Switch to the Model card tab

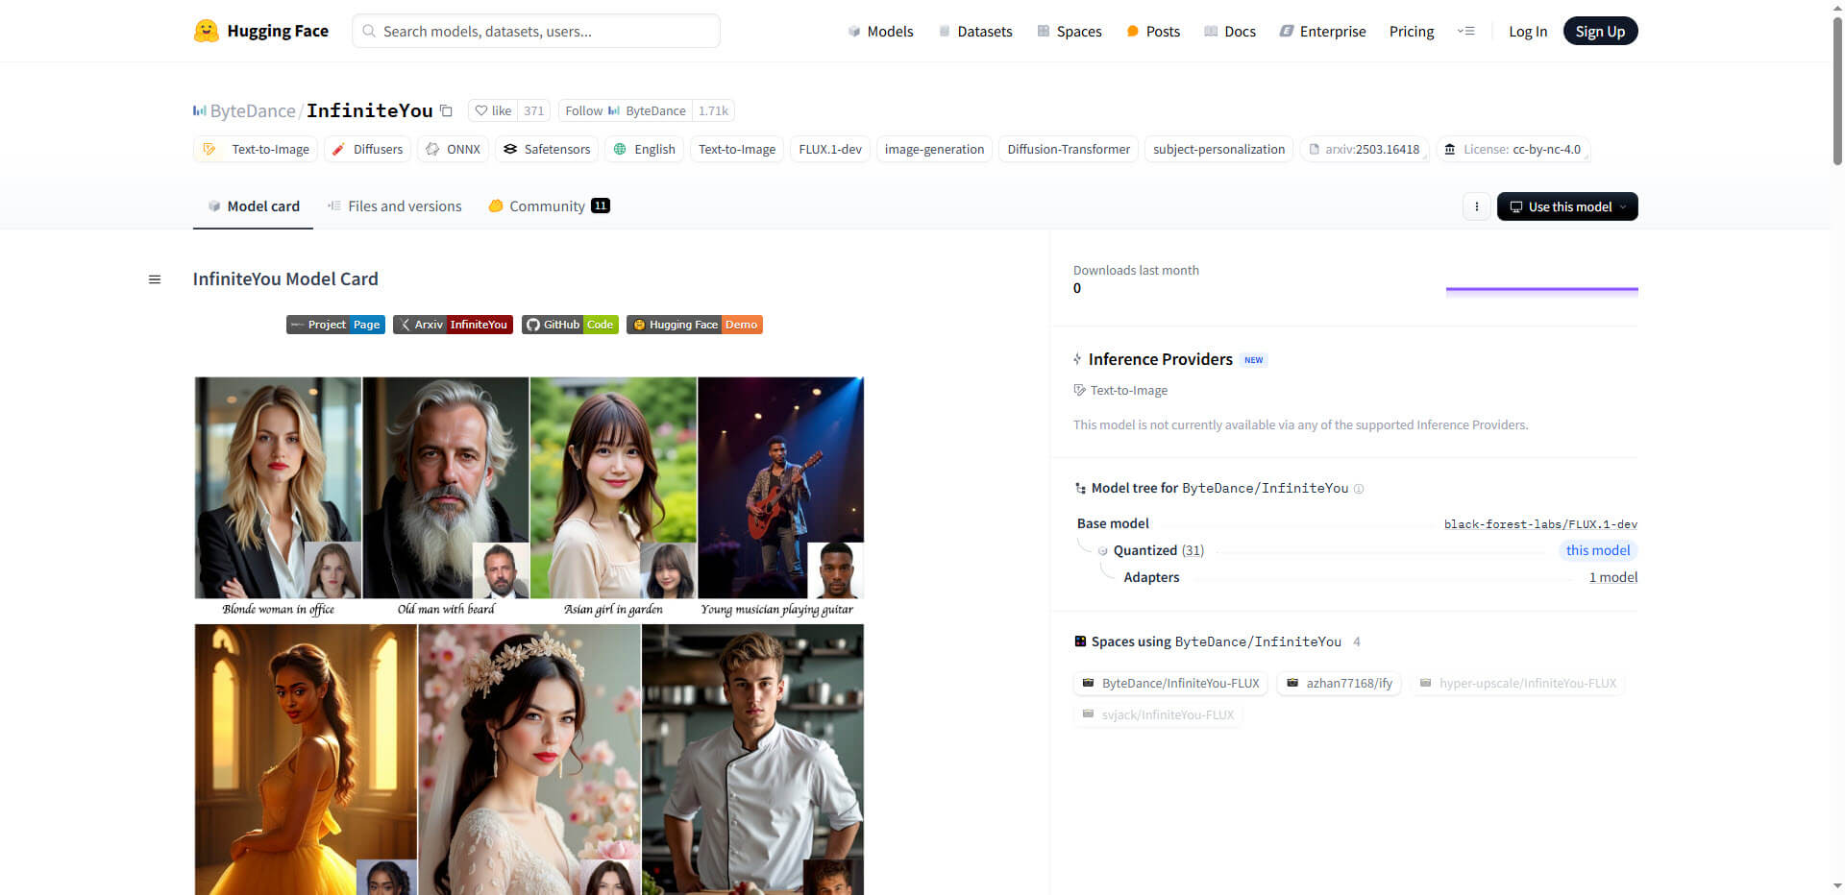tap(254, 206)
